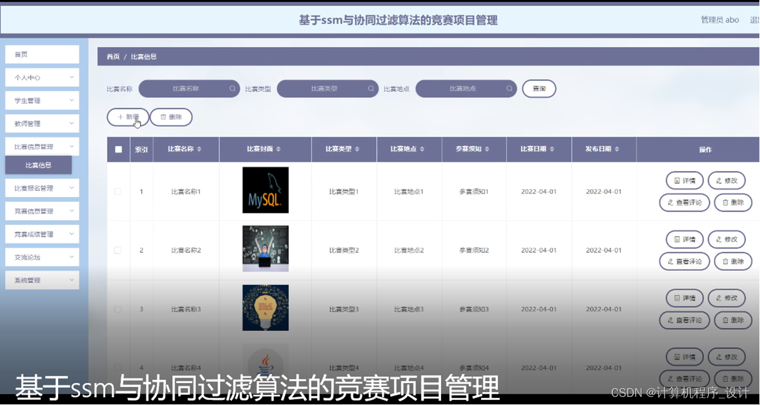The width and height of the screenshot is (760, 405).
Task: Open lightbulb cover thumbnail of row 比赛名称3
Action: [265, 308]
